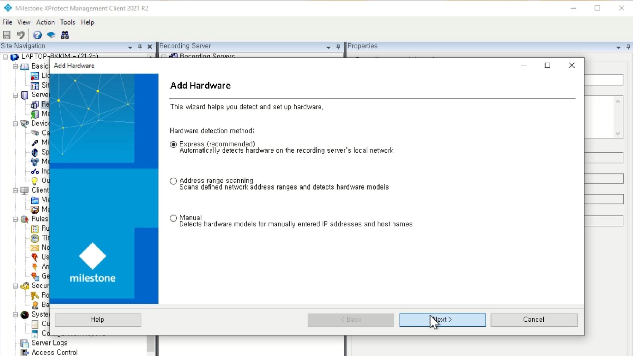633x356 pixels.
Task: Choose Express (recommended) detection method
Action: point(173,145)
